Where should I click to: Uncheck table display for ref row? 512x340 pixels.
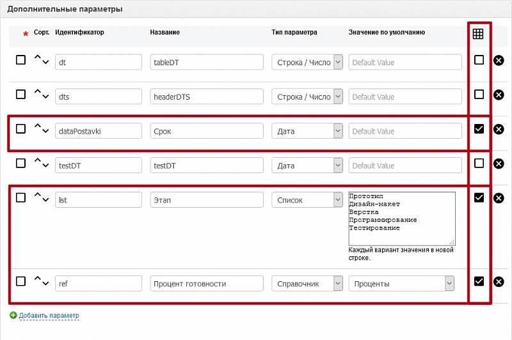(479, 281)
